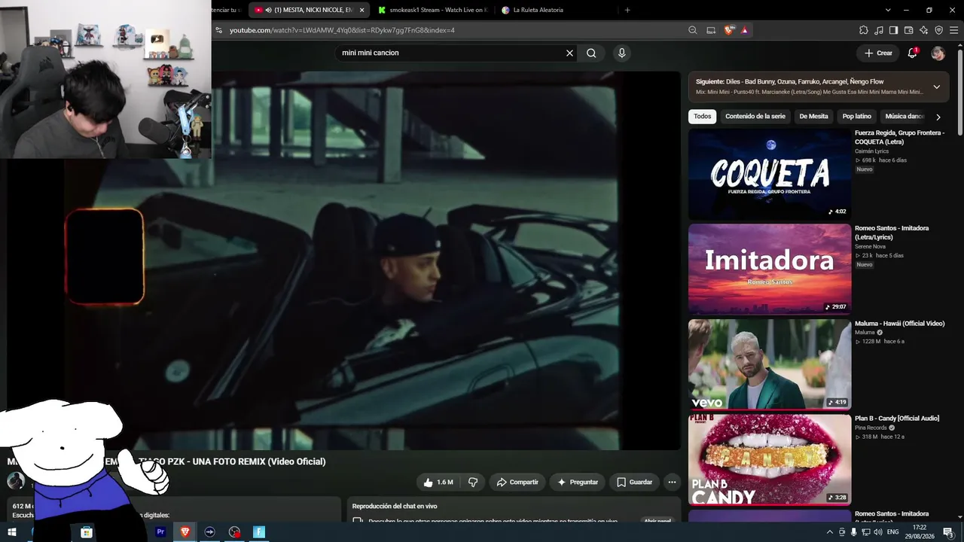
Task: Click the Maluma - Hawái (Official Video) title
Action: [899, 324]
